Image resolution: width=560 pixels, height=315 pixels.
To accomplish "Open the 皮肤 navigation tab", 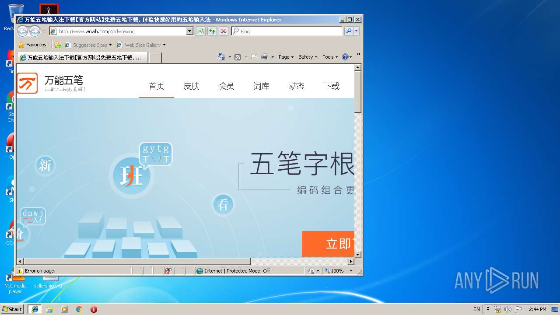I will 192,86.
